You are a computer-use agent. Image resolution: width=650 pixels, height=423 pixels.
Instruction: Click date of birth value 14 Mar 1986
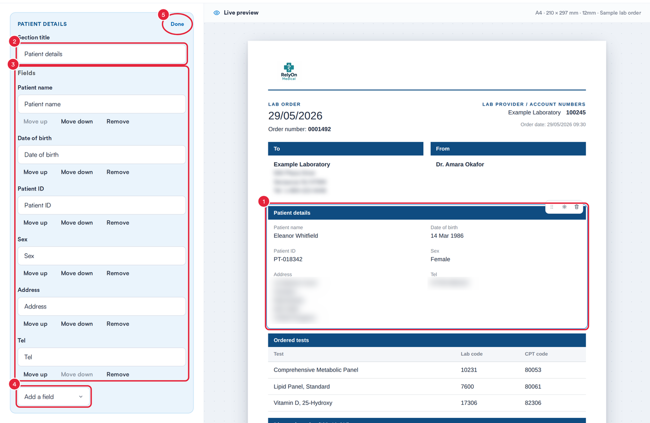[x=447, y=236]
